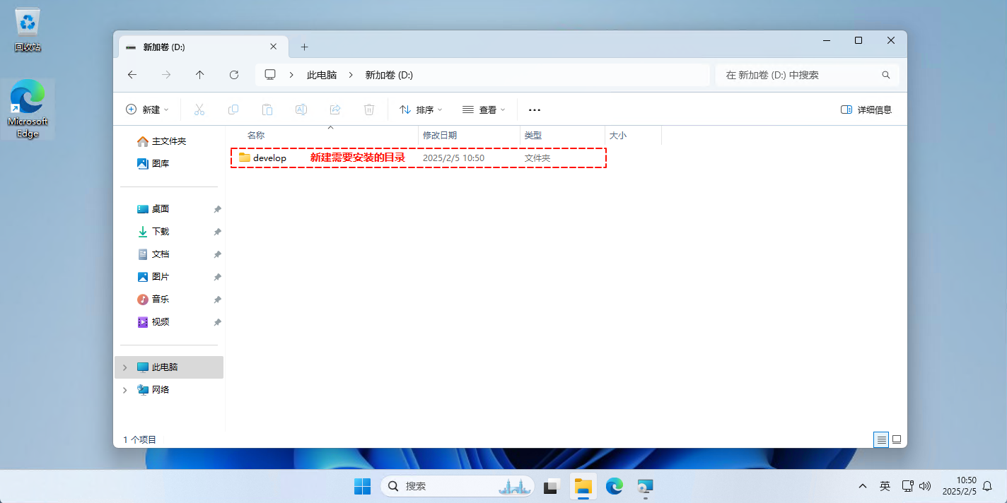The width and height of the screenshot is (1007, 503).
Task: Add a new tab
Action: (305, 47)
